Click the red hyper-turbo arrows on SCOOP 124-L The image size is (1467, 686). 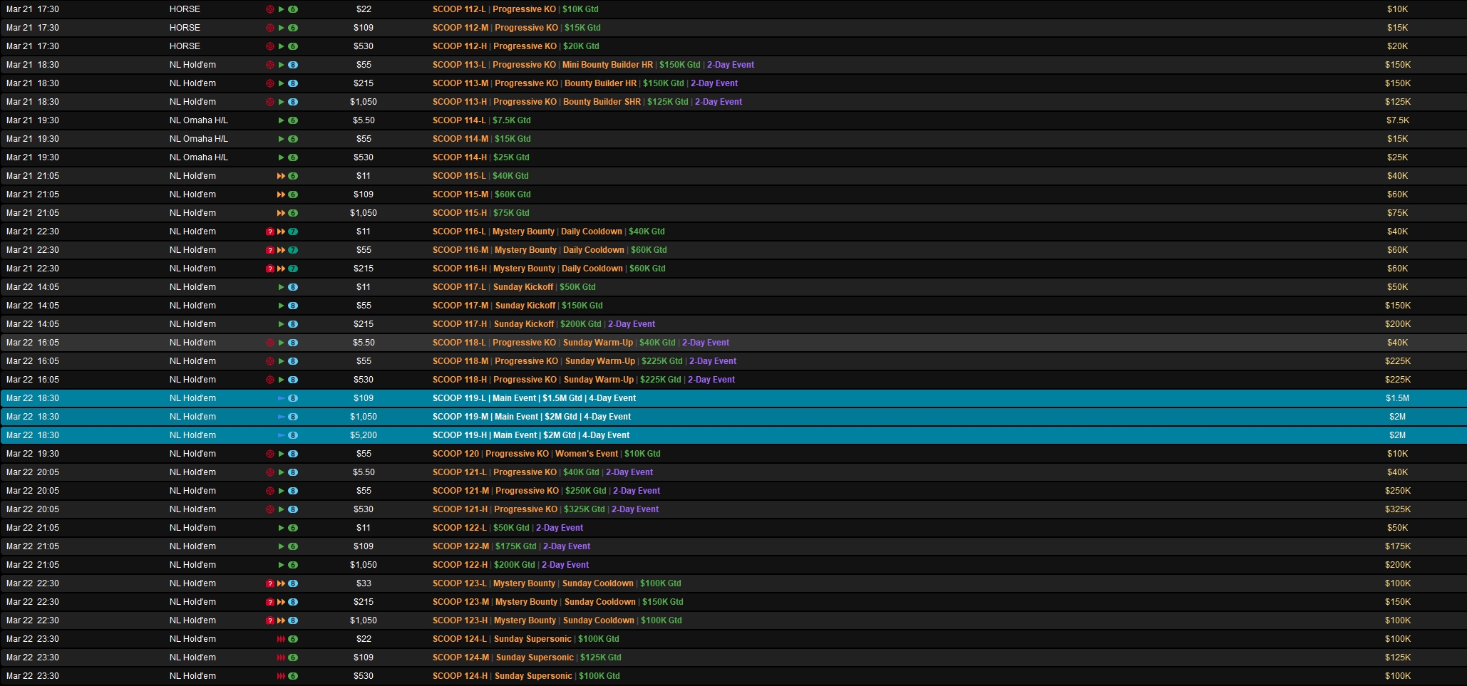click(x=281, y=639)
